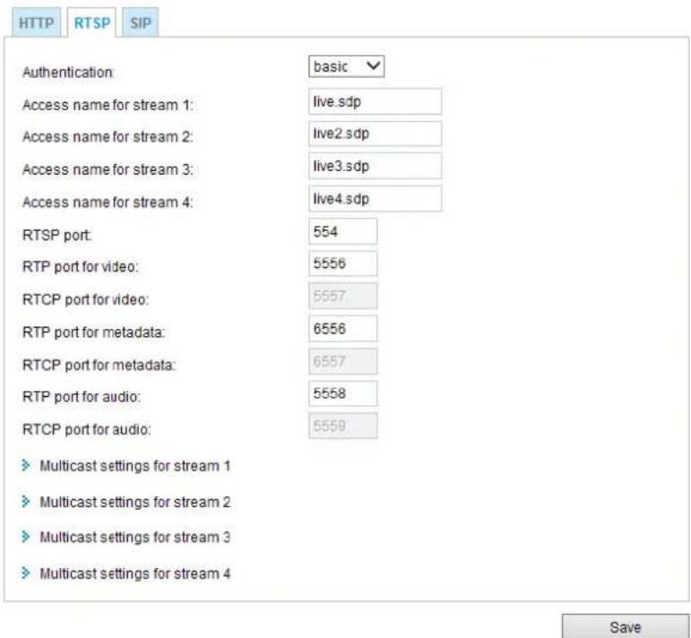691x638 pixels.
Task: Expand Multicast settings for stream 2
Action: click(126, 502)
